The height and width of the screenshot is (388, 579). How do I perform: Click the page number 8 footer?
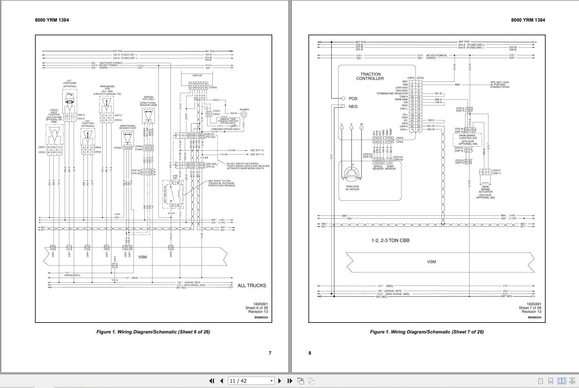[310, 353]
